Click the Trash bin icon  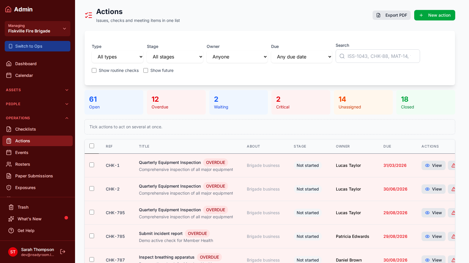click(11, 207)
